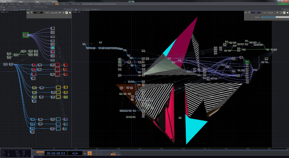Toggle the white circle in the COMP parameter panel

[70, 12]
